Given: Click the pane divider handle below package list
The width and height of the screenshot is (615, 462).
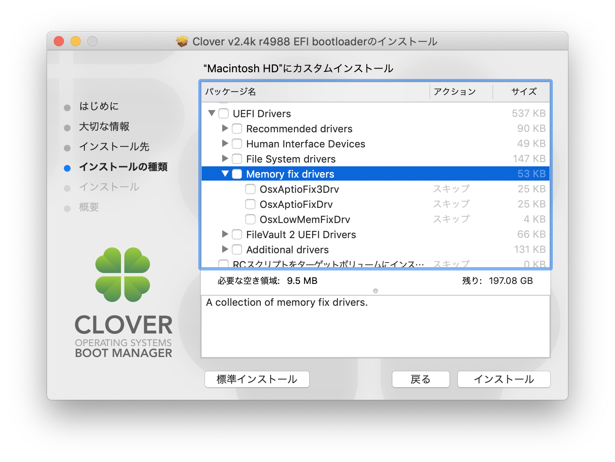Looking at the screenshot, I should tap(376, 291).
